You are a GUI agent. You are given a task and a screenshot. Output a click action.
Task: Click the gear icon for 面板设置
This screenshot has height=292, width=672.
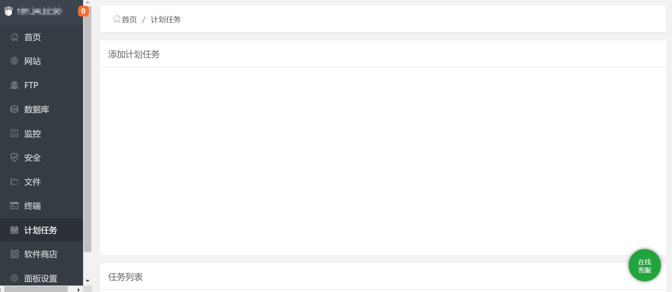click(14, 278)
